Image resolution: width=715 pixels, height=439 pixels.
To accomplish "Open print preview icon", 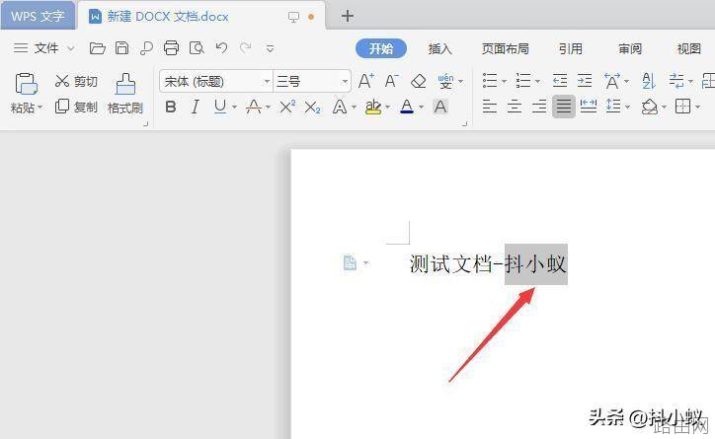I will [x=197, y=47].
